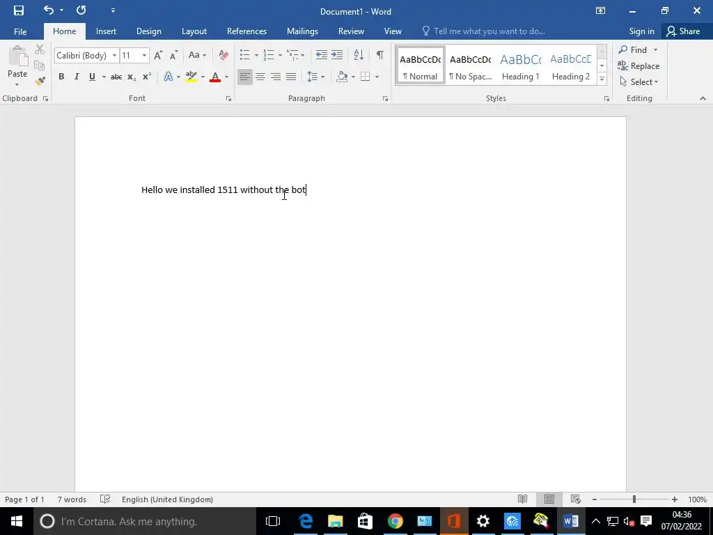Click the Replace button
Screen dimensions: 713x535
638,66
